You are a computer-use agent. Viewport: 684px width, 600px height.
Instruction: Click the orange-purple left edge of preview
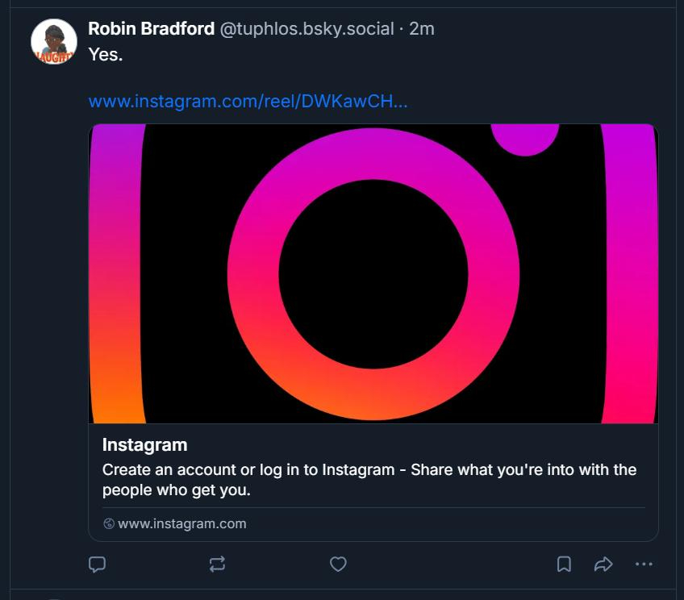[x=116, y=274]
